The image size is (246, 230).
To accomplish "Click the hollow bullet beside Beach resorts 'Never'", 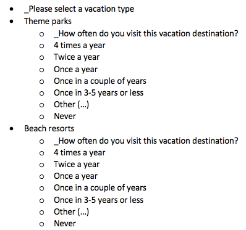I will coord(41,224).
